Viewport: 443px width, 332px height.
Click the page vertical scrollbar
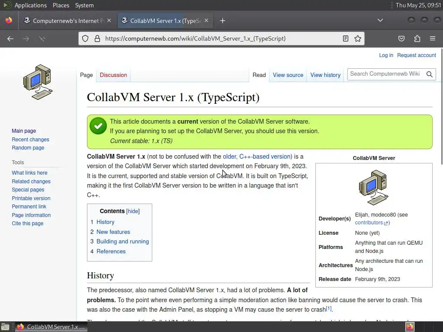(442, 107)
